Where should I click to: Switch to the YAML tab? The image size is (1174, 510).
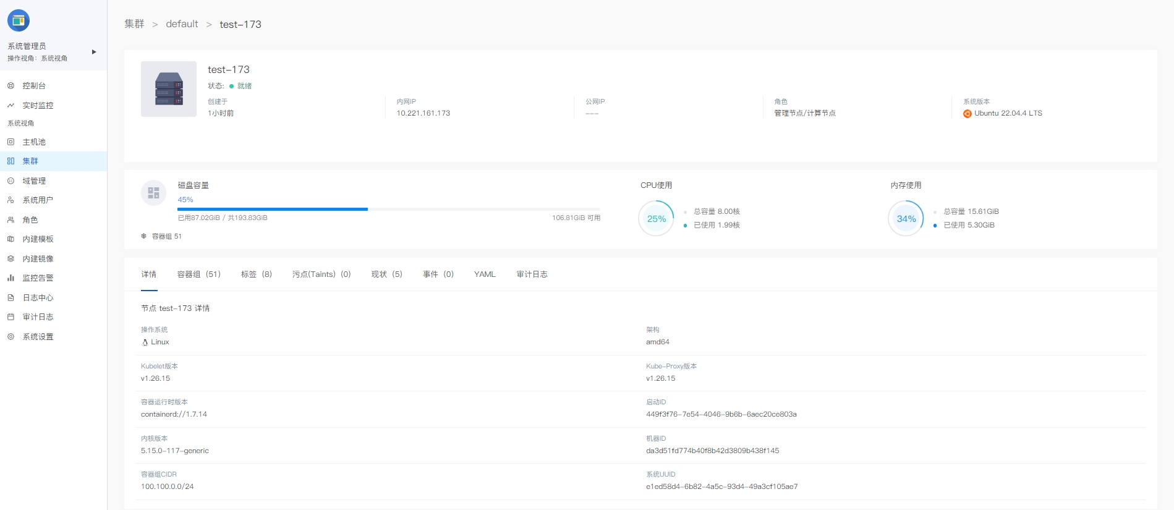(485, 274)
